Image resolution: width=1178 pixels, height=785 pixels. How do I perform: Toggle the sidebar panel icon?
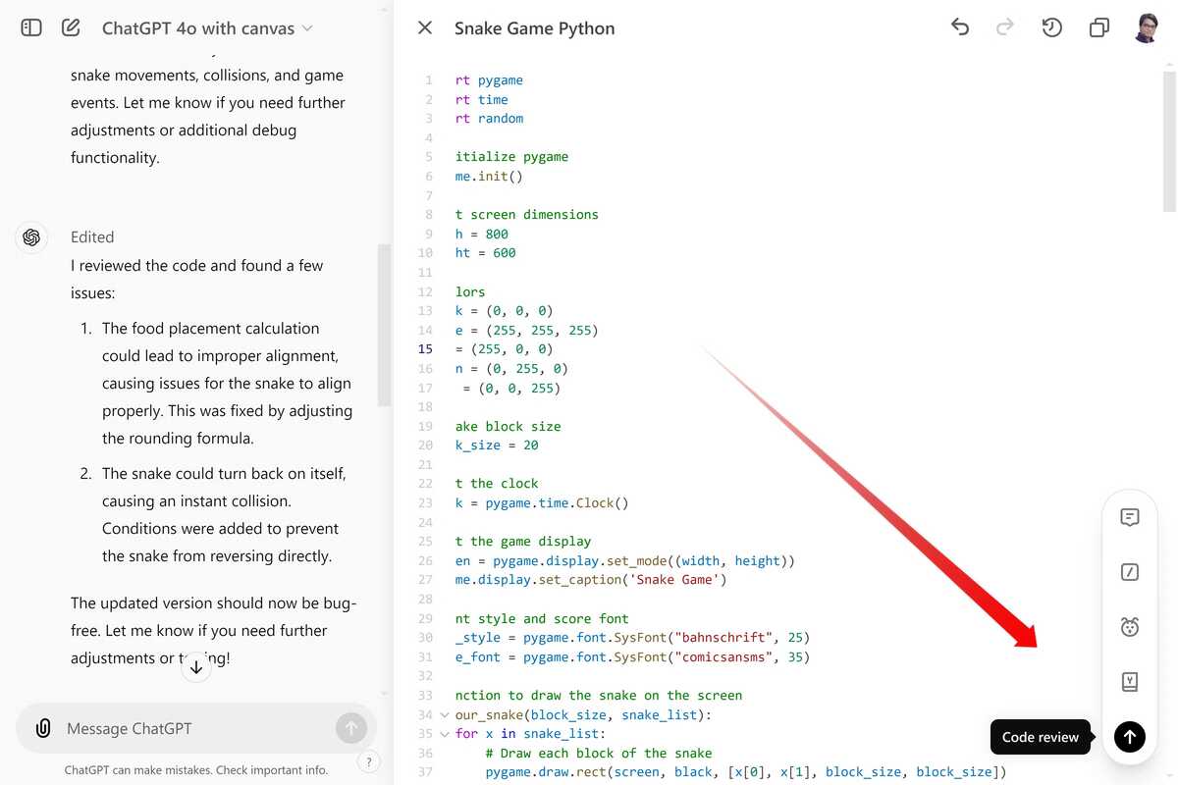pyautogui.click(x=31, y=27)
